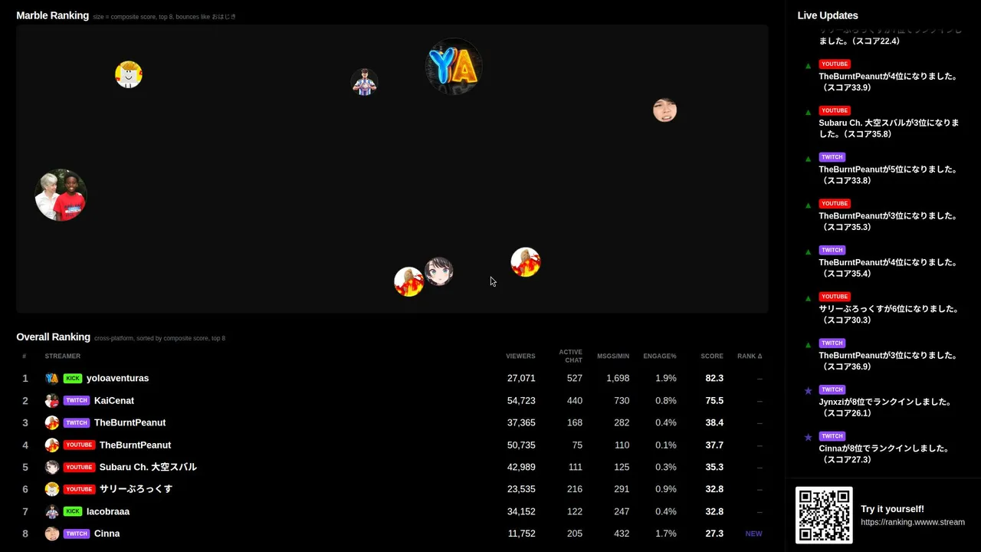This screenshot has width=981, height=552.
Task: Click Subaru Ch. avatar in the ranking table
Action: 52,467
